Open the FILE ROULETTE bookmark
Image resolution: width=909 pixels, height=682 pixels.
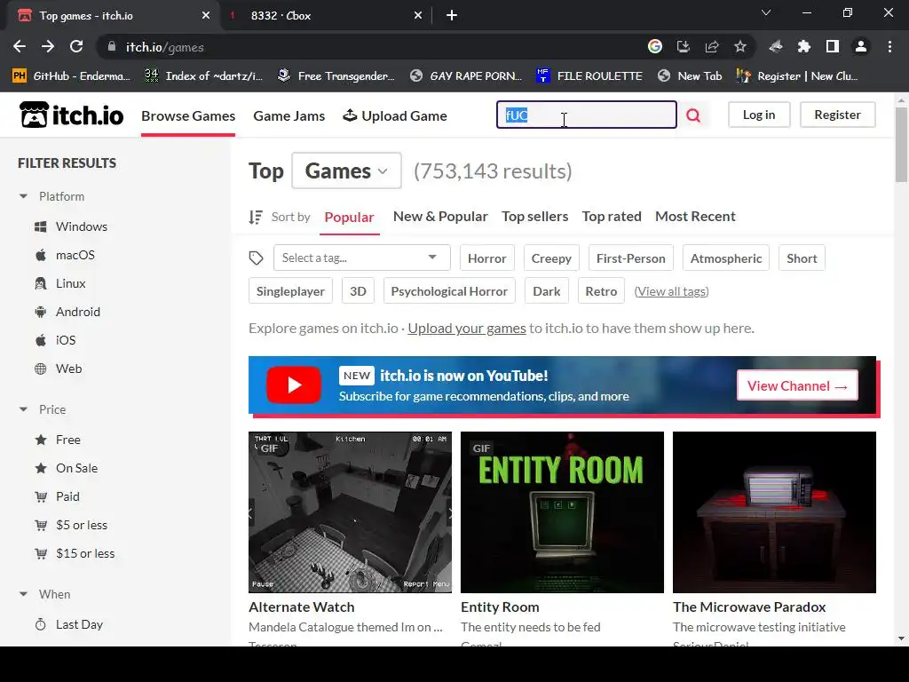tap(589, 76)
